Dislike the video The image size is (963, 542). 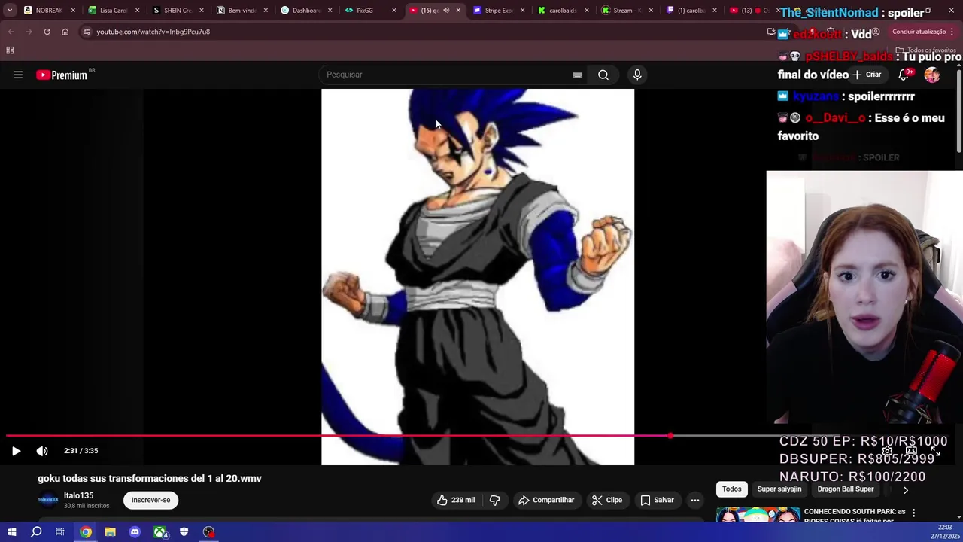(x=495, y=500)
